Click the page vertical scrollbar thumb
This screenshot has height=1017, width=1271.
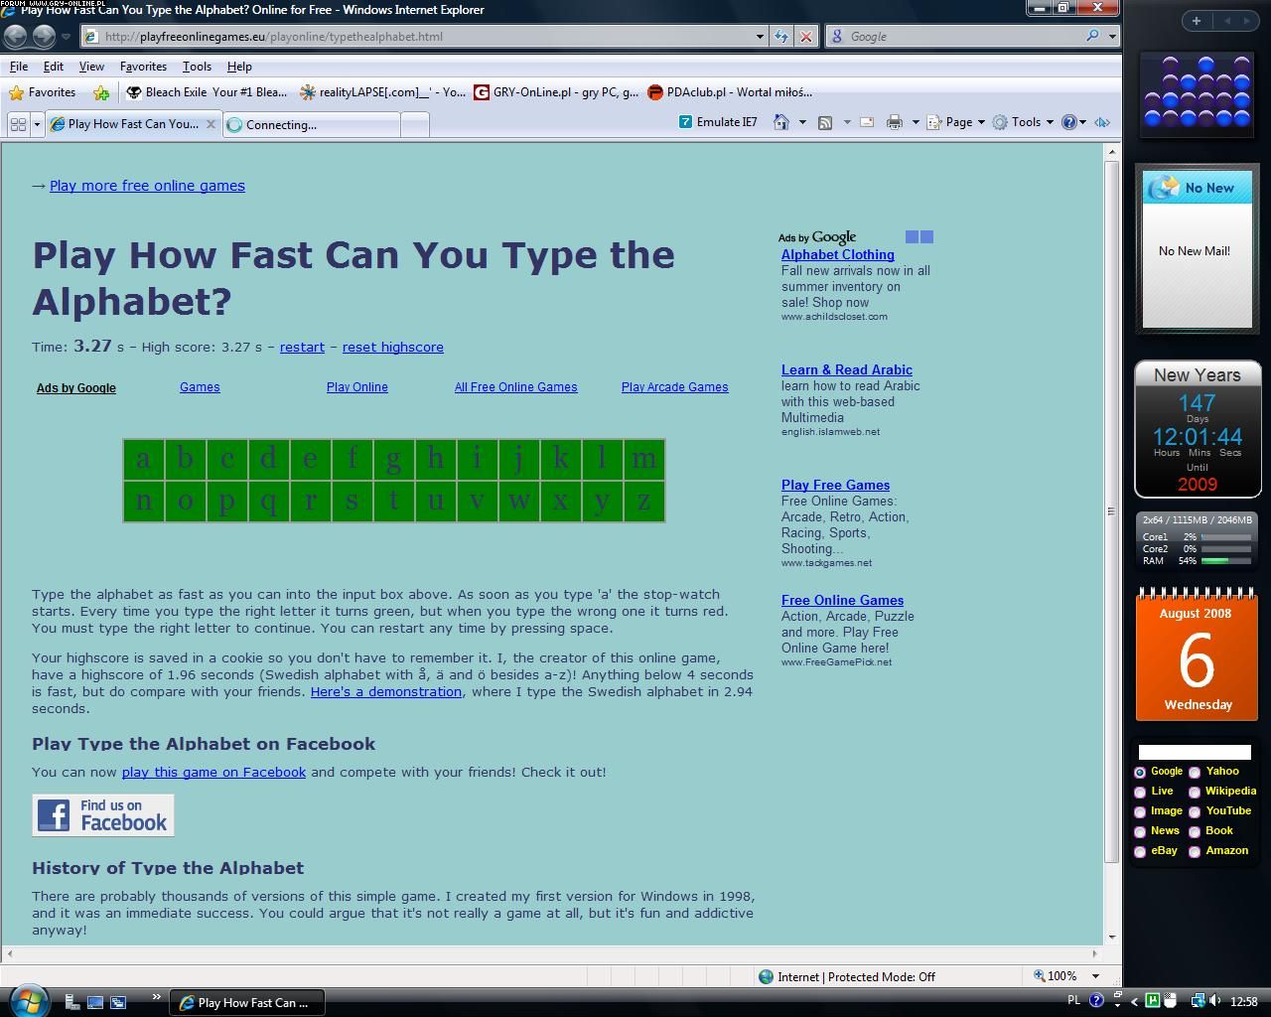click(x=1111, y=510)
